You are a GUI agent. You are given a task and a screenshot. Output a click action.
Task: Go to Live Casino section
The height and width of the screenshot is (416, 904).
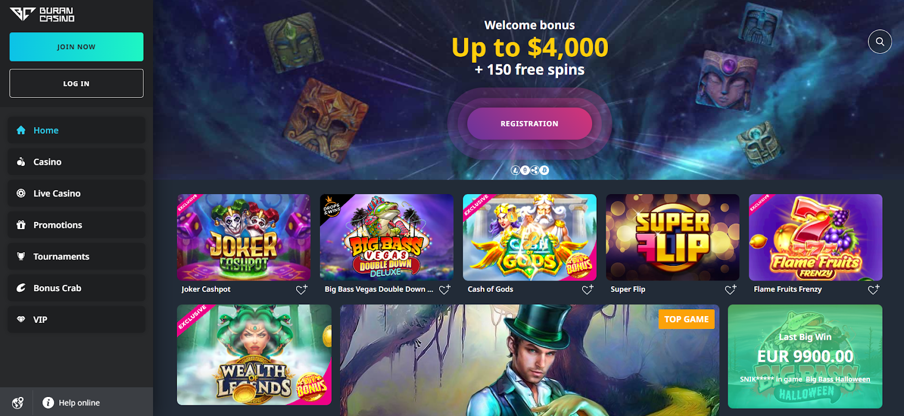coord(76,194)
